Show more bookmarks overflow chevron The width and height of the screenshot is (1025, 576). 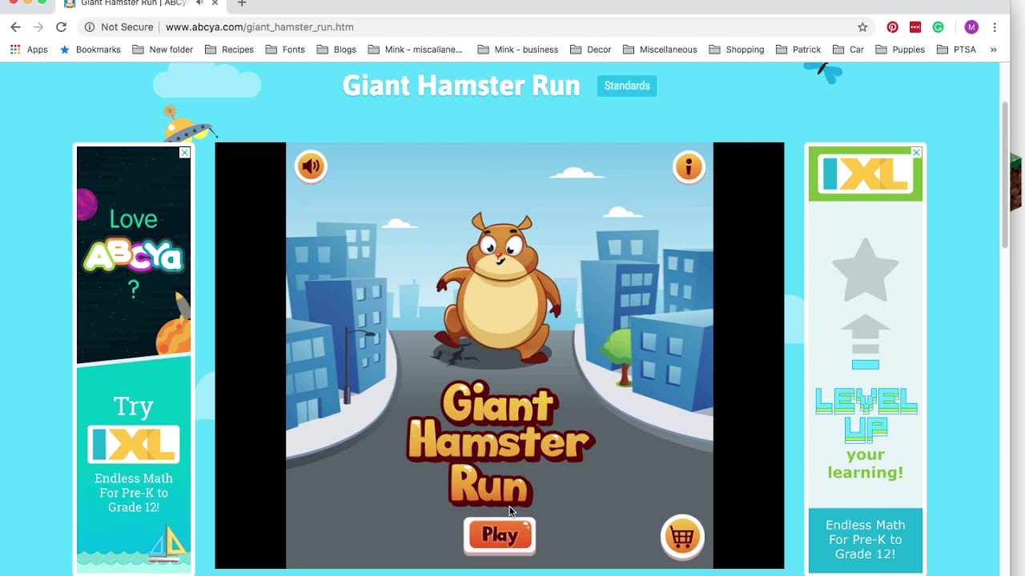[x=993, y=50]
